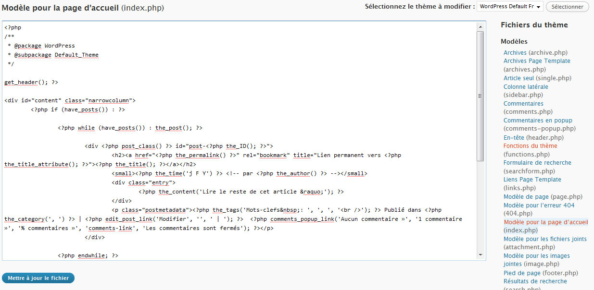594x290 pixels.
Task: Open Formulaire de recherche template
Action: pos(537,163)
